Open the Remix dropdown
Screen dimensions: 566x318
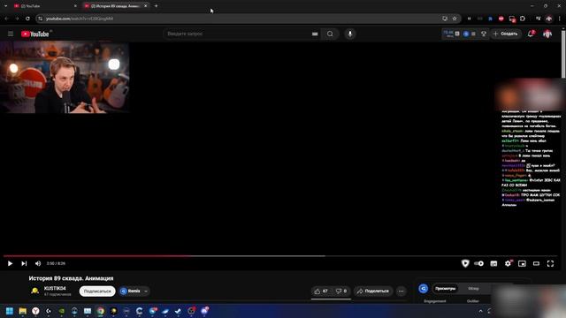[x=134, y=291]
